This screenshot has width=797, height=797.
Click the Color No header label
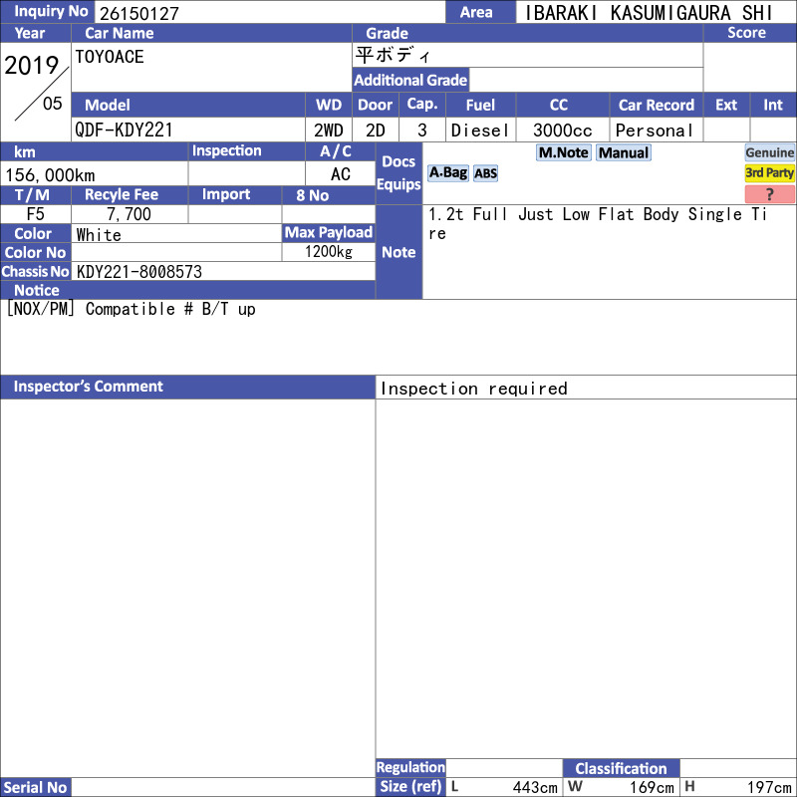point(36,253)
